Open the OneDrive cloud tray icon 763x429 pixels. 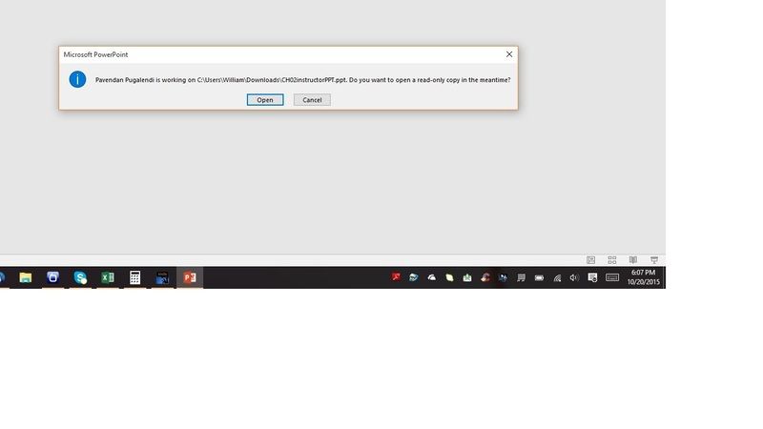[432, 277]
